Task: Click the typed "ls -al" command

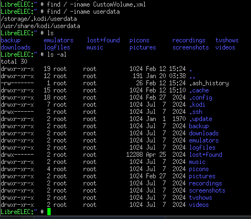Action: click(x=57, y=54)
